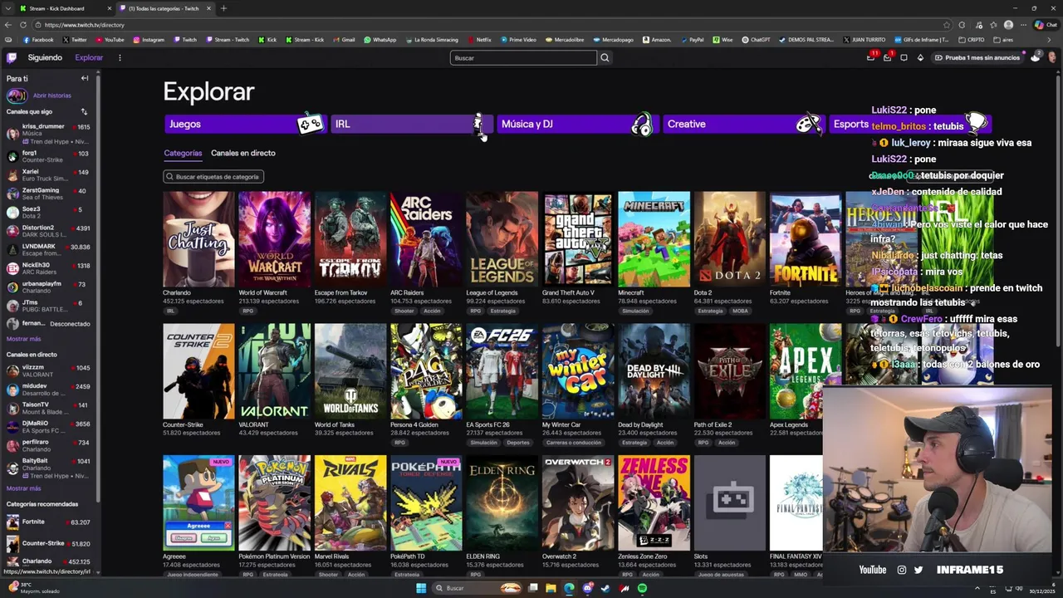Collapse the Para ti sidebar arrow
The image size is (1063, 598).
pyautogui.click(x=84, y=78)
